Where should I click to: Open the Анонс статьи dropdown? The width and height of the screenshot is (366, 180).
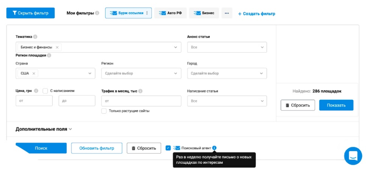pos(227,47)
